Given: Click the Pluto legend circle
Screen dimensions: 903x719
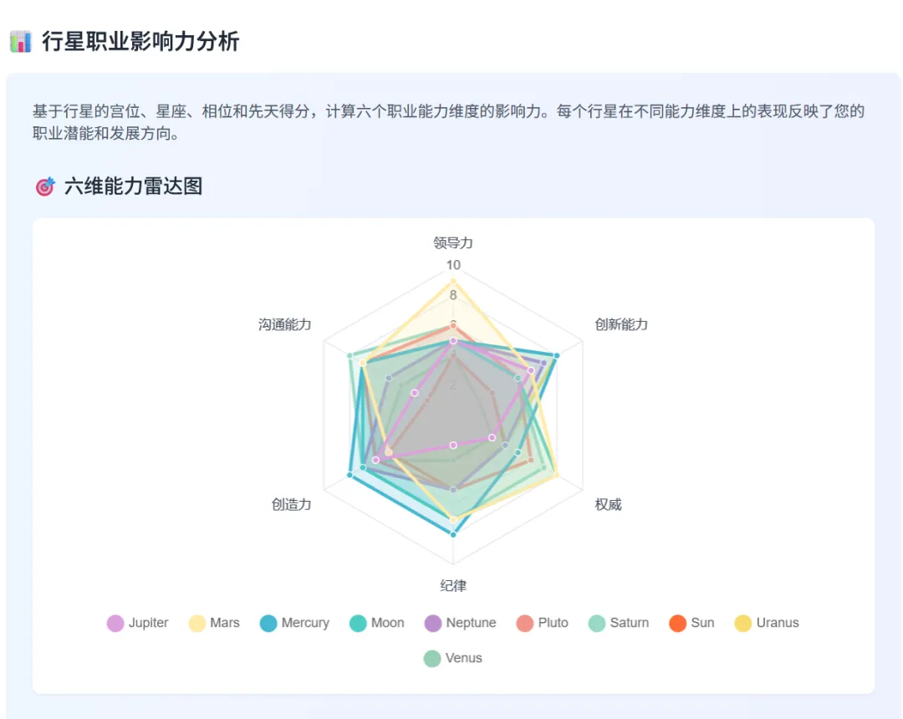Looking at the screenshot, I should click(x=524, y=624).
